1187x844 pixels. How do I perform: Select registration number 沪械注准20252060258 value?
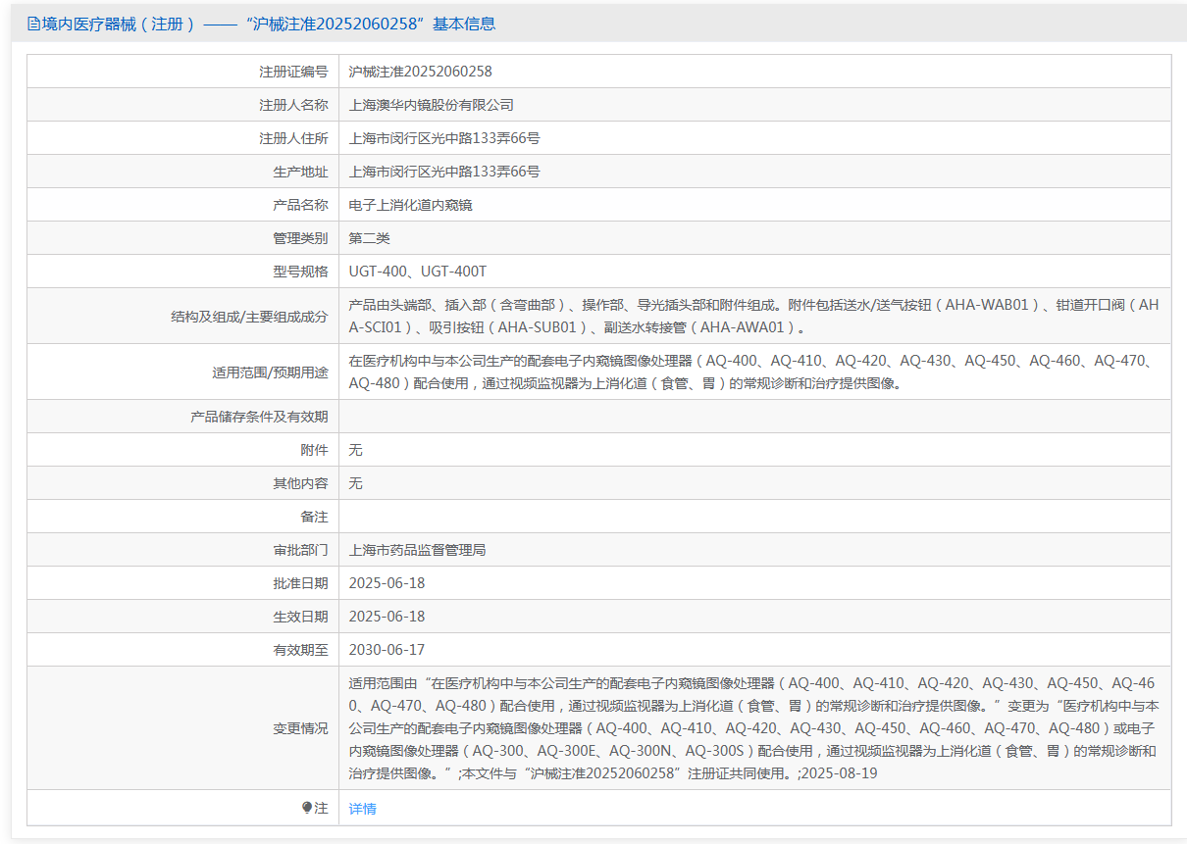(x=420, y=72)
